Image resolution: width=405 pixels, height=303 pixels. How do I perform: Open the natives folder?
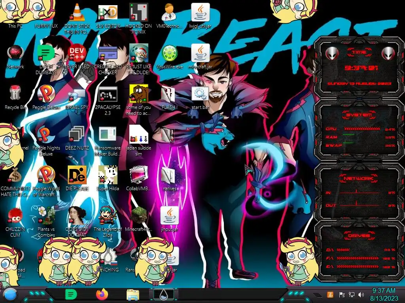click(168, 175)
